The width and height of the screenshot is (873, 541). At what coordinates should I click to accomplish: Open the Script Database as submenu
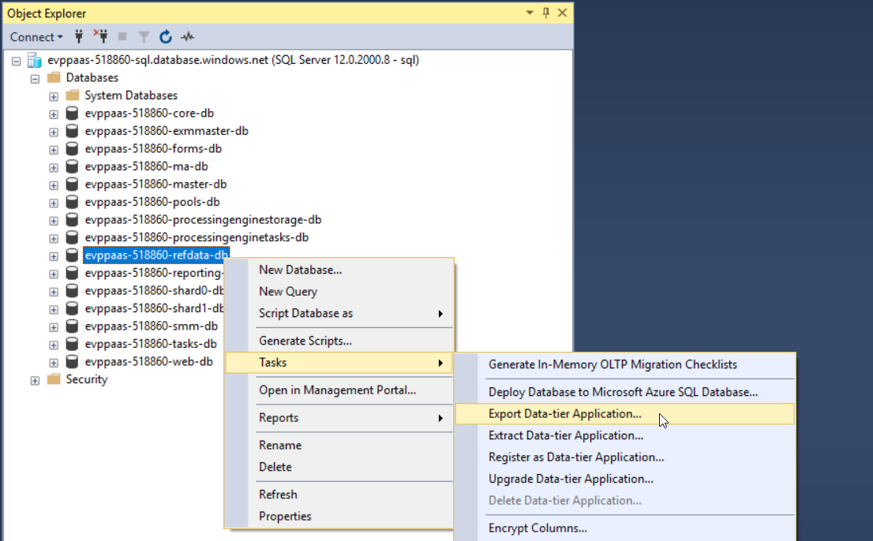coord(339,313)
